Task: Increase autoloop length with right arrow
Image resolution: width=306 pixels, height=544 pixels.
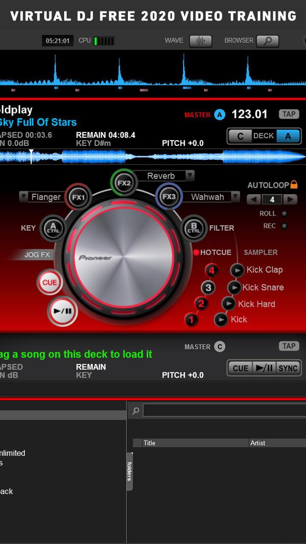Action: click(290, 199)
